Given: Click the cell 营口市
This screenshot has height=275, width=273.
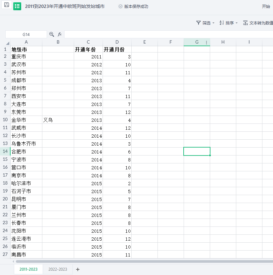Looking at the screenshot, I should pyautogui.click(x=26, y=167).
